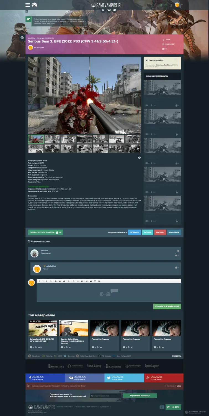The image size is (209, 416).
Task: Open the chat bubbles icon under the logo
Action: 115,10
